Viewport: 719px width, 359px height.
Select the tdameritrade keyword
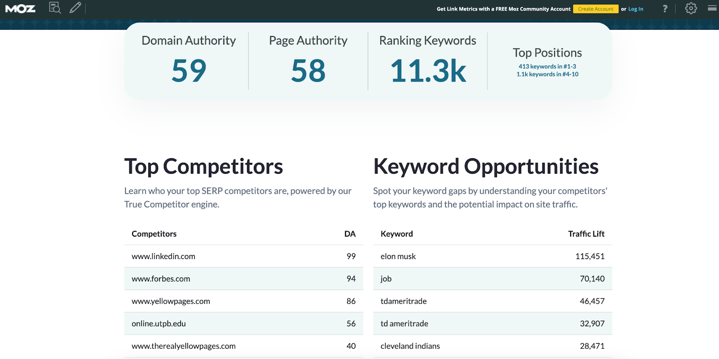[x=404, y=301]
